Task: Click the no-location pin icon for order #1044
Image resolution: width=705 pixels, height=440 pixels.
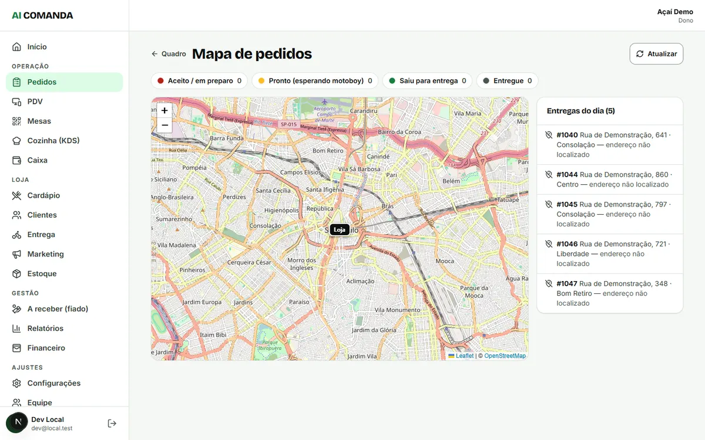Action: point(549,174)
